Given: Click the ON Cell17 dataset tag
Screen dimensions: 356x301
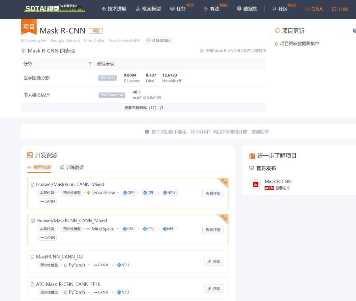Looking at the screenshot, I should tap(107, 78).
